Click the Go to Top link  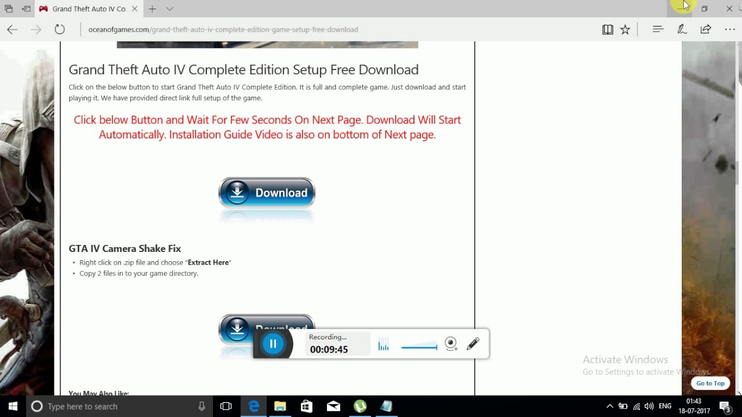710,383
